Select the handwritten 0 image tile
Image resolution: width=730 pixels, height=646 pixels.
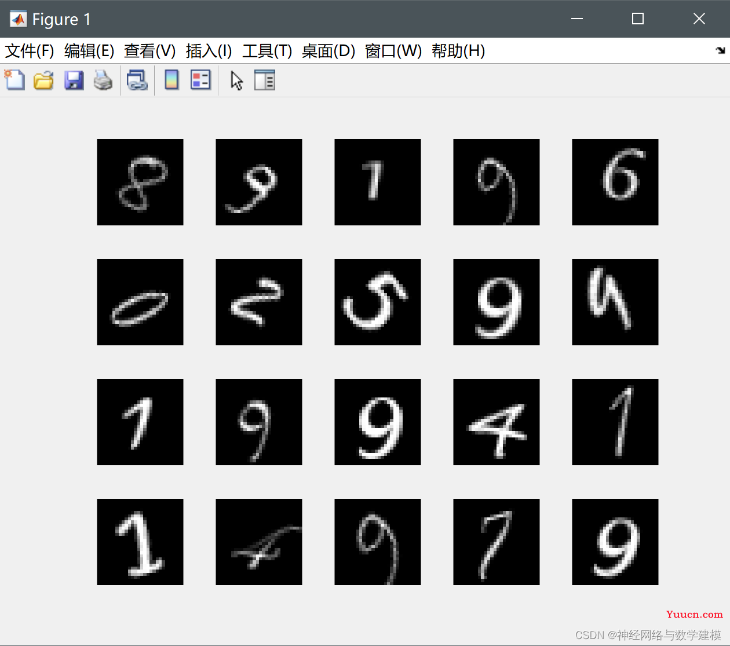(x=140, y=302)
